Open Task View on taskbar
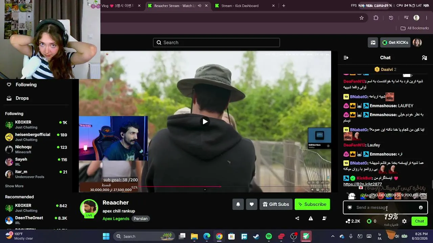This screenshot has width=433, height=243. [x=182, y=236]
